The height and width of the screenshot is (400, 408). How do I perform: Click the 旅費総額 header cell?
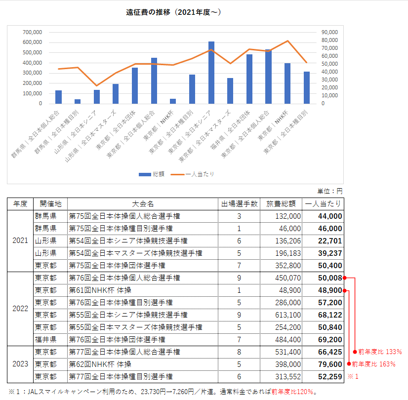(281, 203)
